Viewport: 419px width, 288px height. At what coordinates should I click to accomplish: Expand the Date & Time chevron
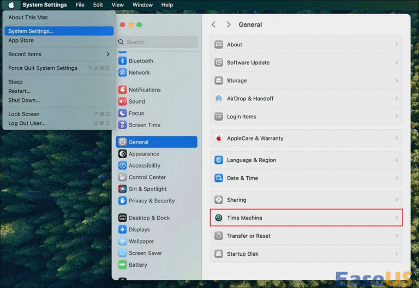click(396, 178)
